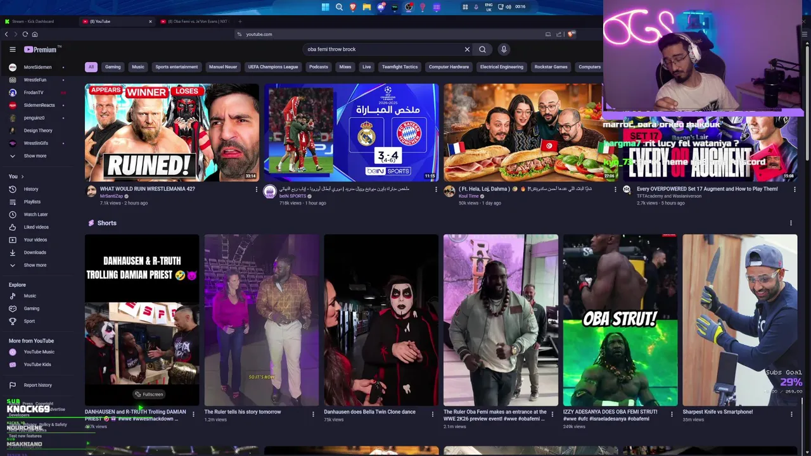The image size is (811, 456).
Task: Reload the page in the browser
Action: click(x=25, y=34)
